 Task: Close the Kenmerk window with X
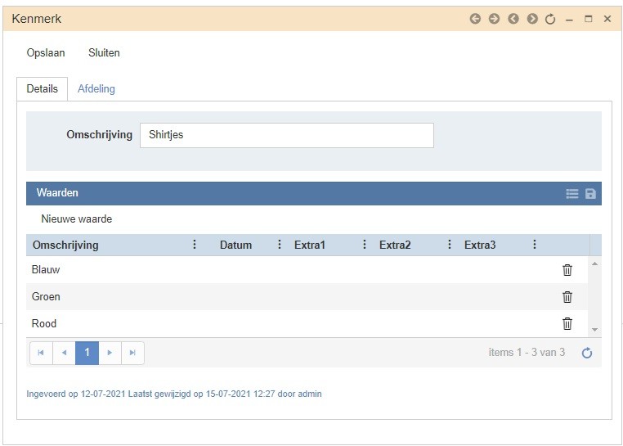click(x=607, y=19)
